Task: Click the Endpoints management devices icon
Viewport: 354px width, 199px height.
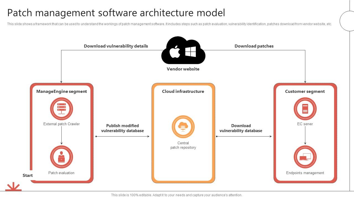Action: point(305,157)
